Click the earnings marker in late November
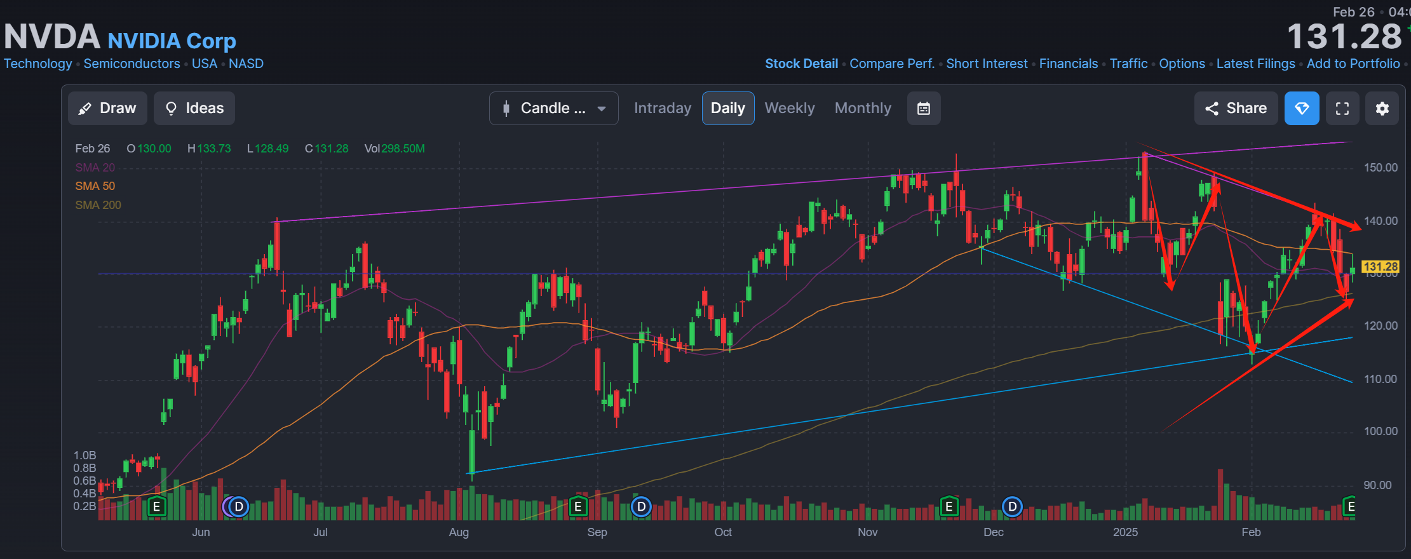 pos(949,507)
